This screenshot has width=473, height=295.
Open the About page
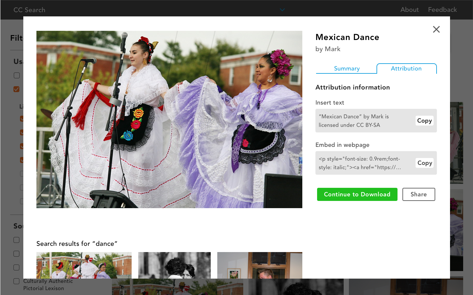coord(409,10)
